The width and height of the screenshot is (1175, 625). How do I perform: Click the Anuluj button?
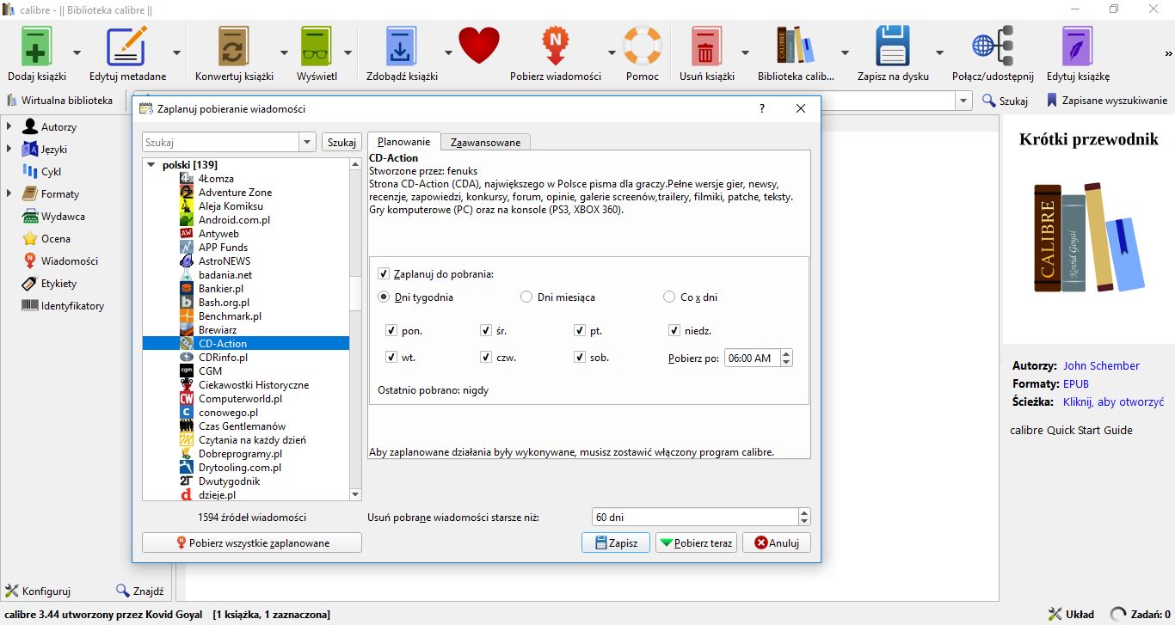click(777, 543)
